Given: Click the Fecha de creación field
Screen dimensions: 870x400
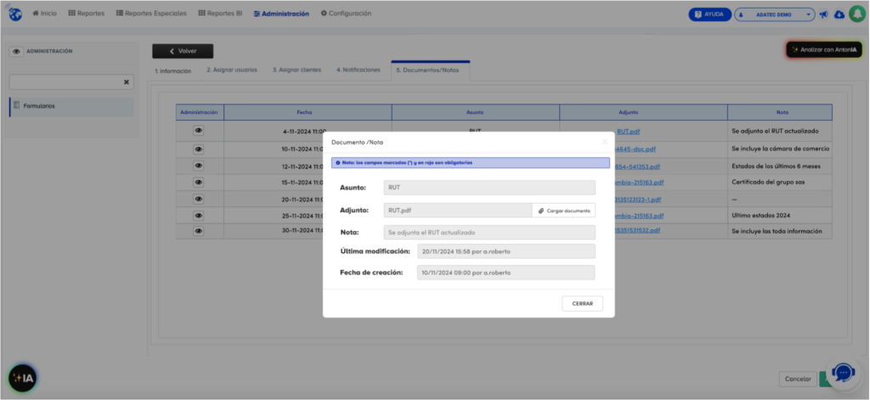Looking at the screenshot, I should [506, 273].
